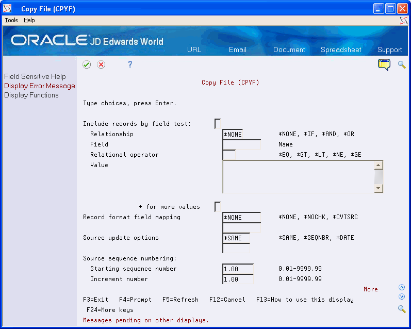Open the Tools menu
411x329 pixels.
tap(11, 20)
